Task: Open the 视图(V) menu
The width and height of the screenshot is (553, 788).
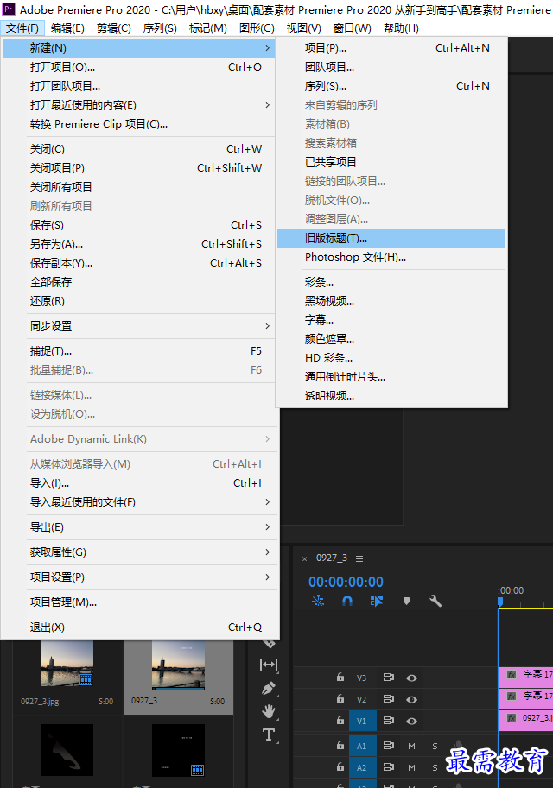Action: click(304, 28)
